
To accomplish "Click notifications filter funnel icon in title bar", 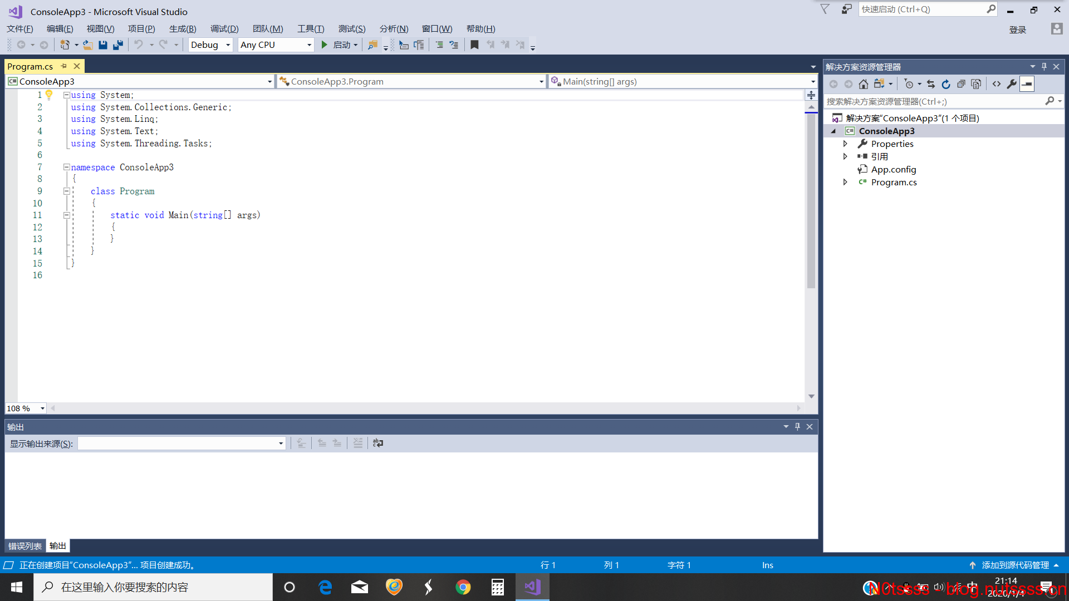I will pos(825,9).
